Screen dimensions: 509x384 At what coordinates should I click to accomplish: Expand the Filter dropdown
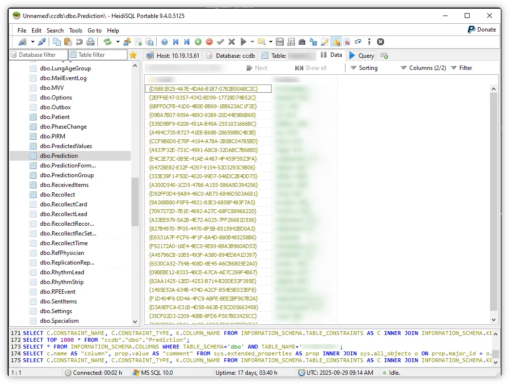point(461,67)
